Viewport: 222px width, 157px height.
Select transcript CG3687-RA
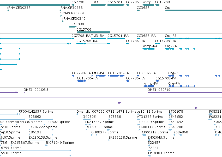tap(146, 36)
